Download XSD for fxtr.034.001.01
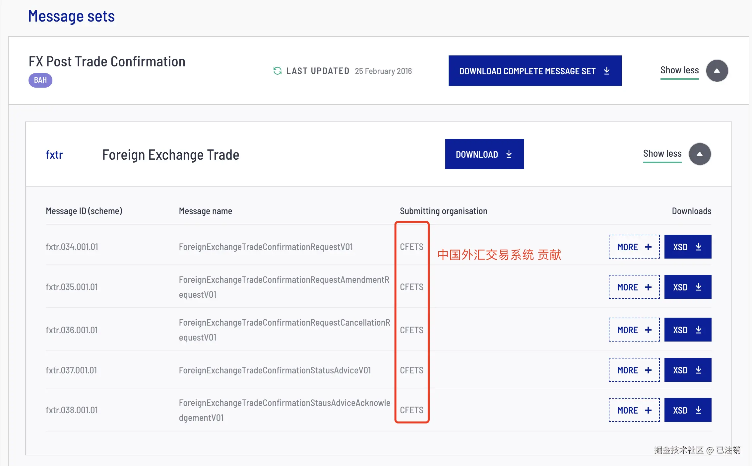The width and height of the screenshot is (752, 466). [x=688, y=247]
